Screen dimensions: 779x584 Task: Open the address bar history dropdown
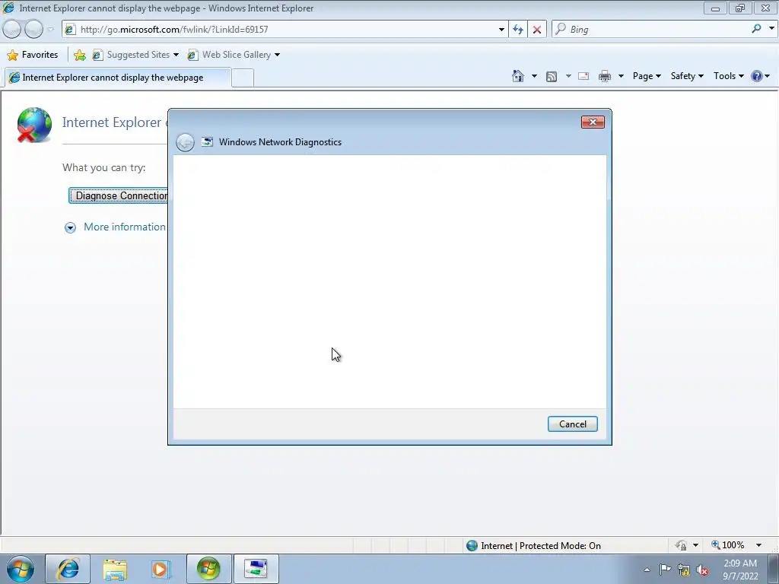(501, 30)
